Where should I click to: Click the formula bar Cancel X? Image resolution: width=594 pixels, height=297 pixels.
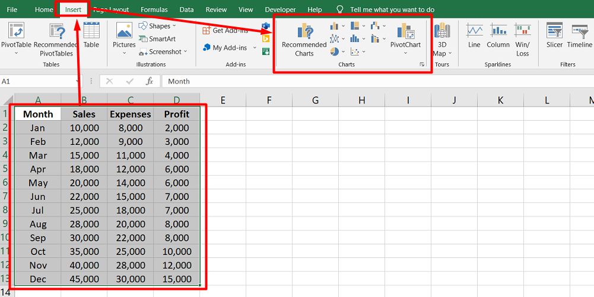(x=109, y=81)
